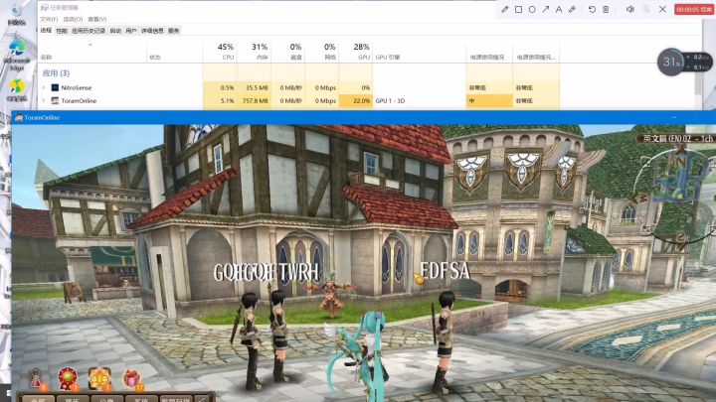The image size is (716, 402).
Task: Click the NitroSense app icon in process list
Action: click(x=55, y=87)
